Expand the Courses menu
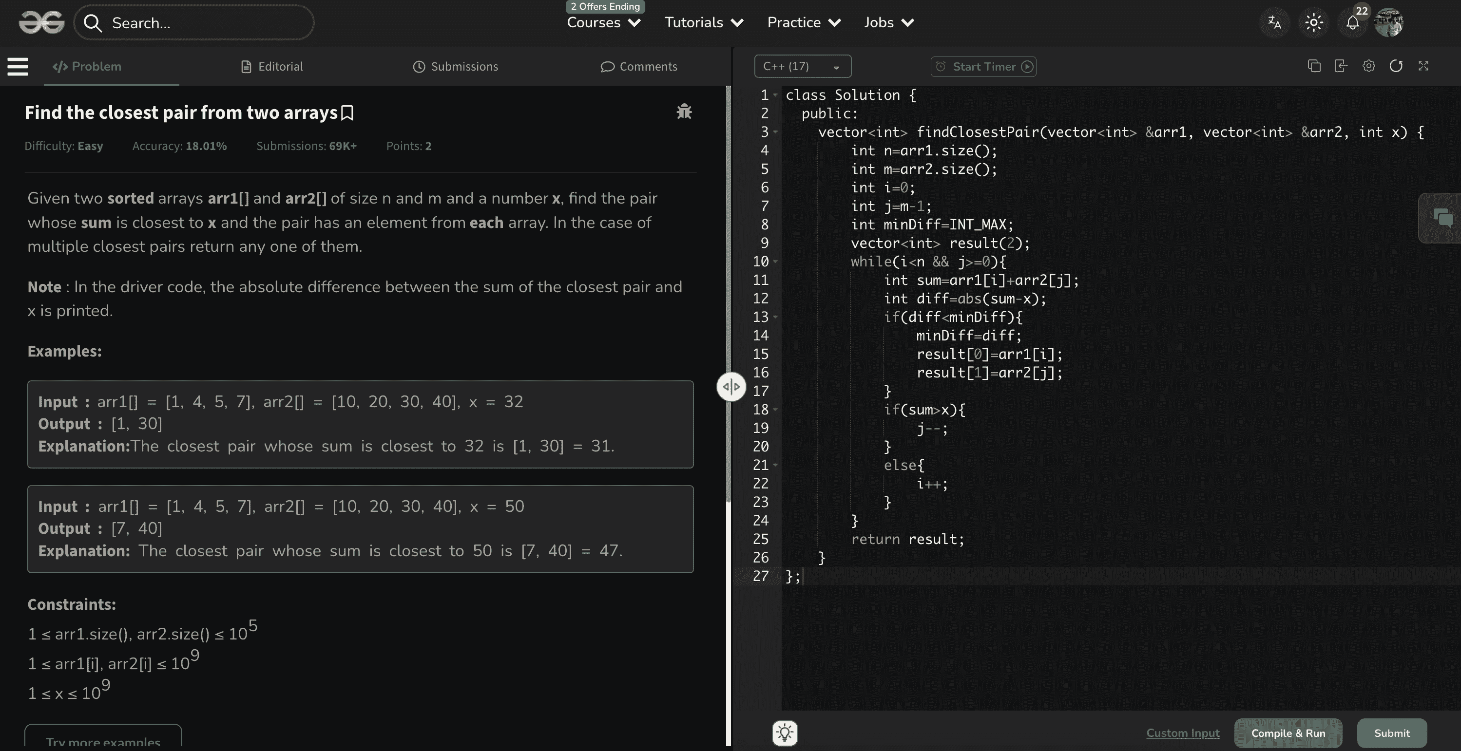This screenshot has height=751, width=1461. (604, 23)
